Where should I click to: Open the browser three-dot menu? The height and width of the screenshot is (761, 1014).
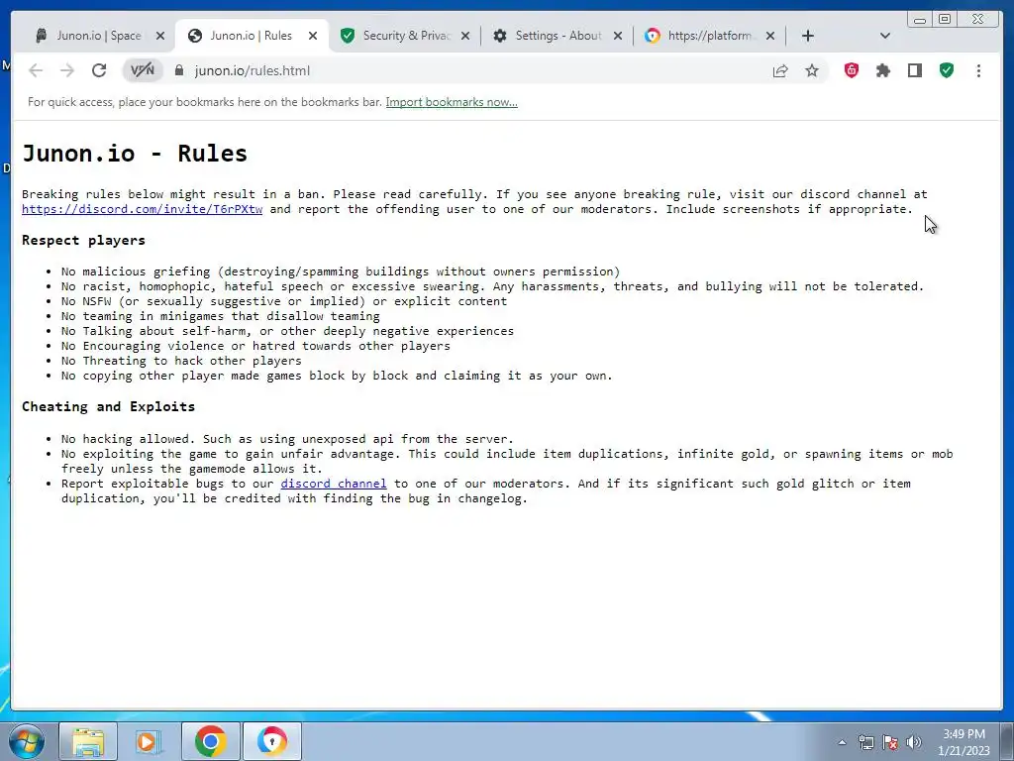978,70
